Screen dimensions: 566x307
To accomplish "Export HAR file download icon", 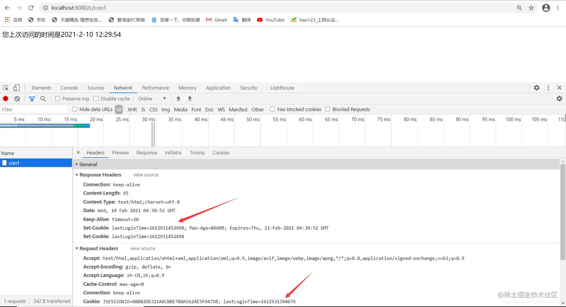I will click(x=190, y=99).
